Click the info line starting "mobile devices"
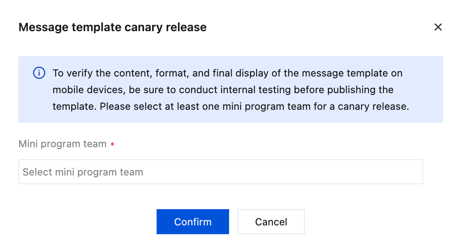 click(x=223, y=90)
